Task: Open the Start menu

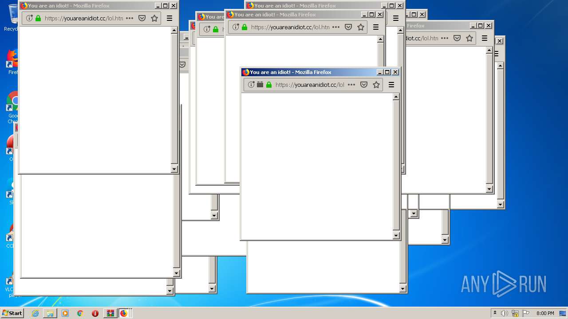Action: tap(12, 313)
